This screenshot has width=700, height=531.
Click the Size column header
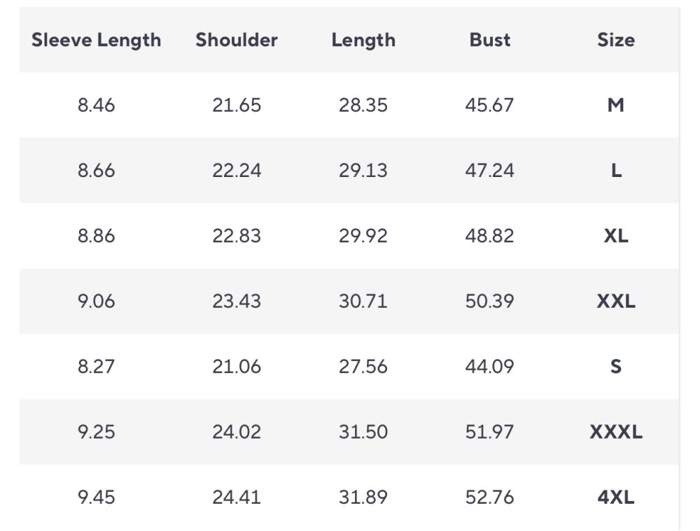tap(616, 40)
